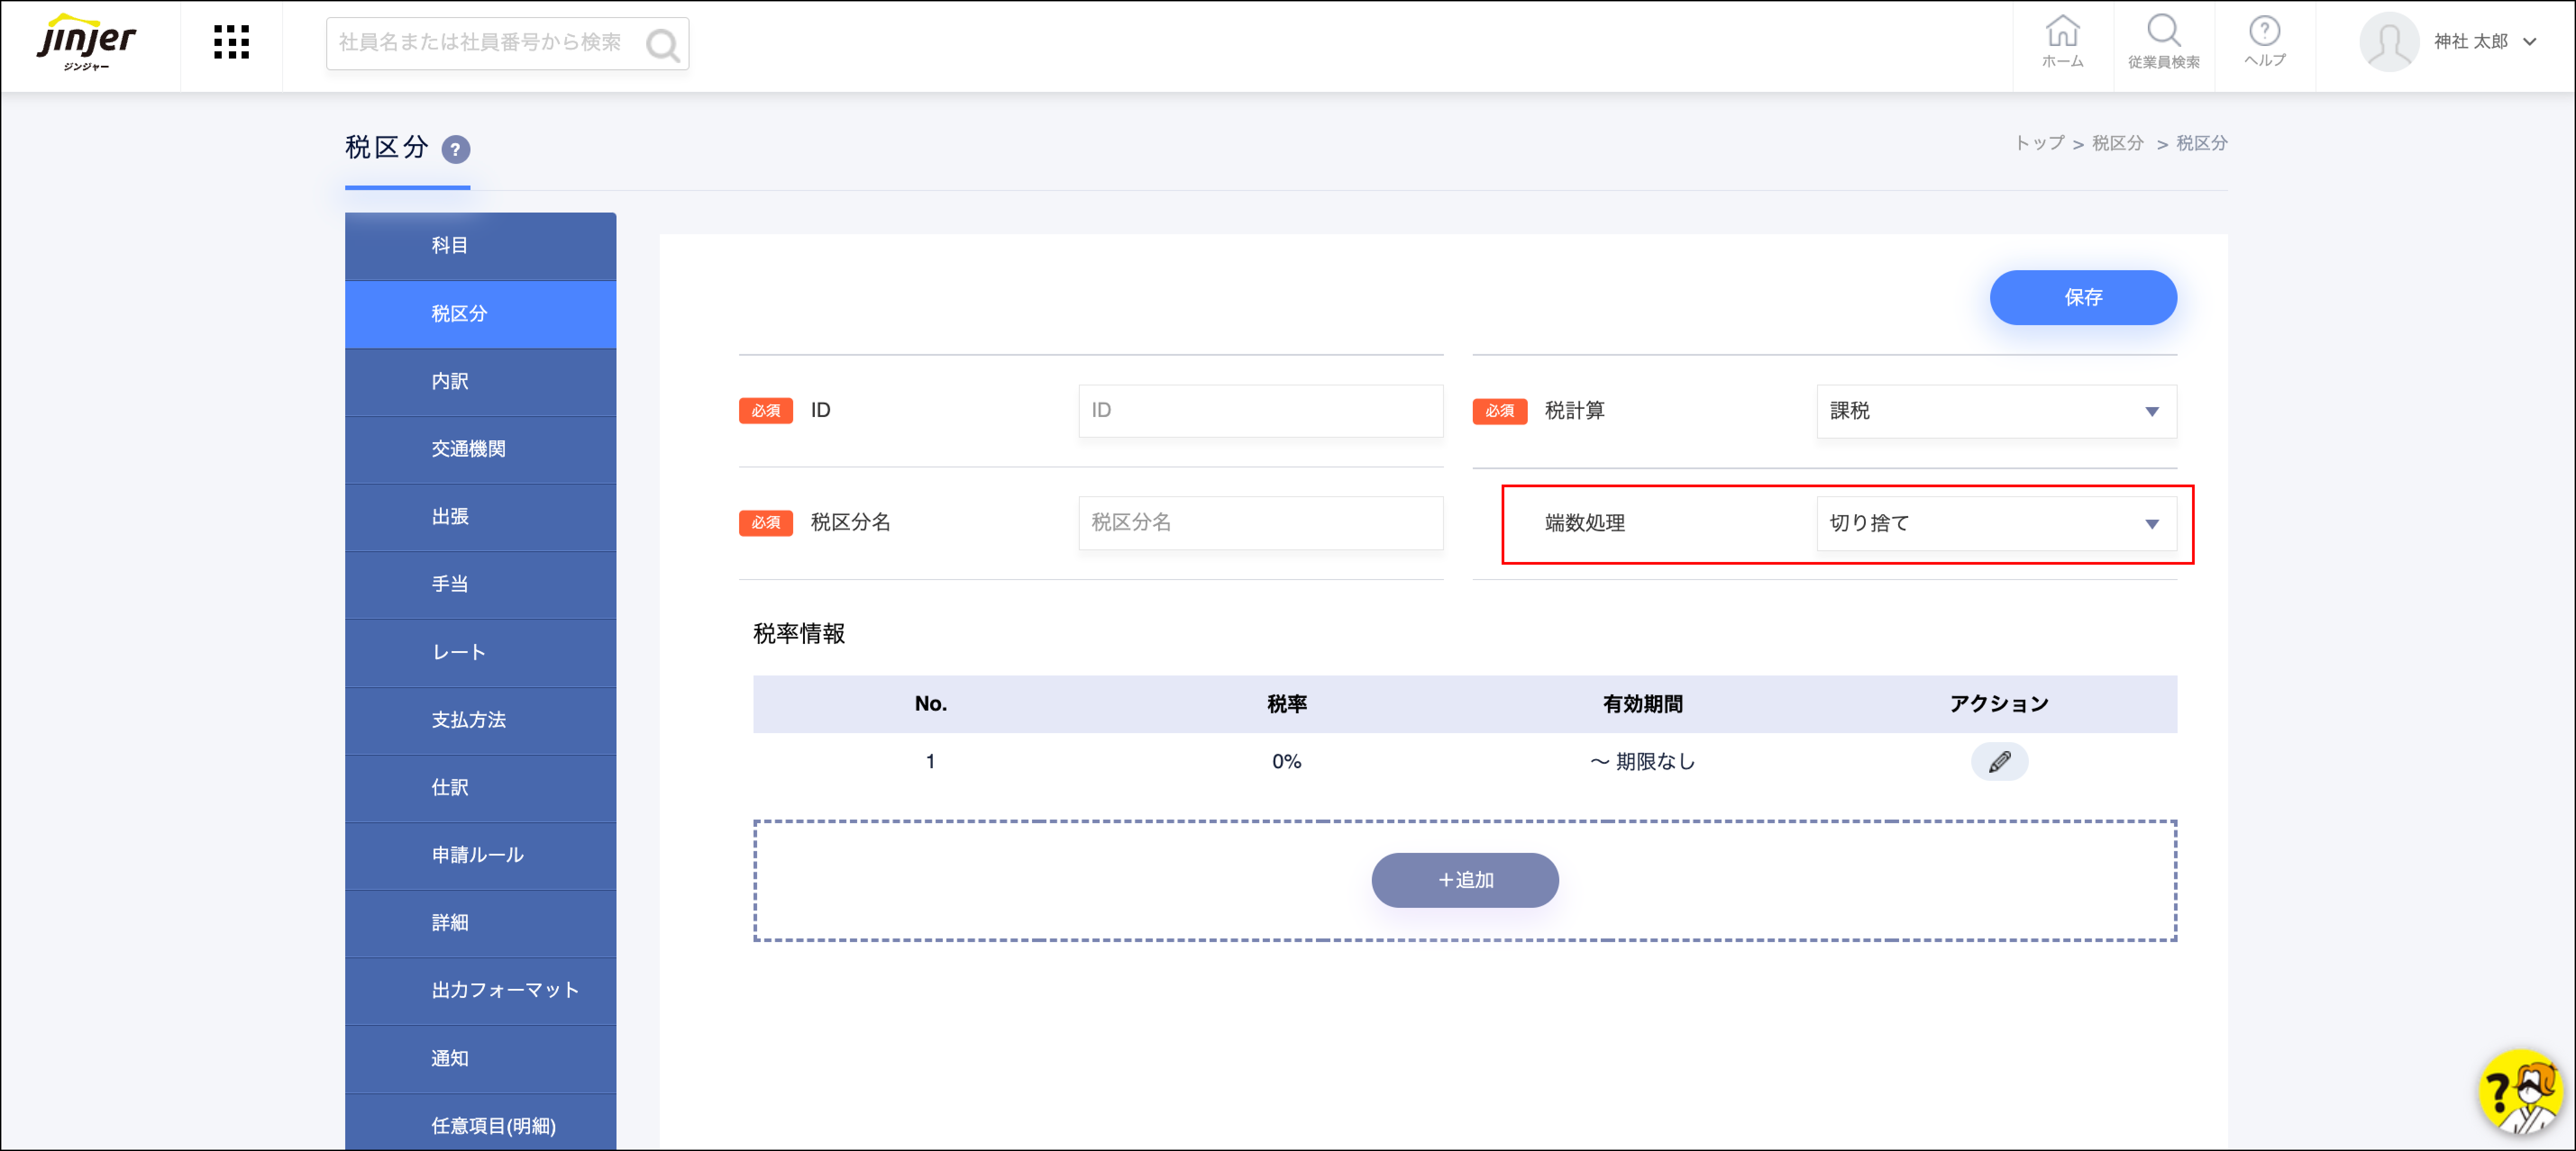Click the 〜 期限なし validity cell
This screenshot has height=1151, width=2576.
coord(1642,761)
